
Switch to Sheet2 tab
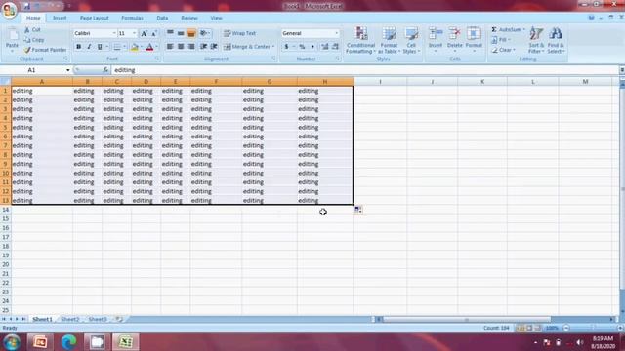pyautogui.click(x=70, y=319)
